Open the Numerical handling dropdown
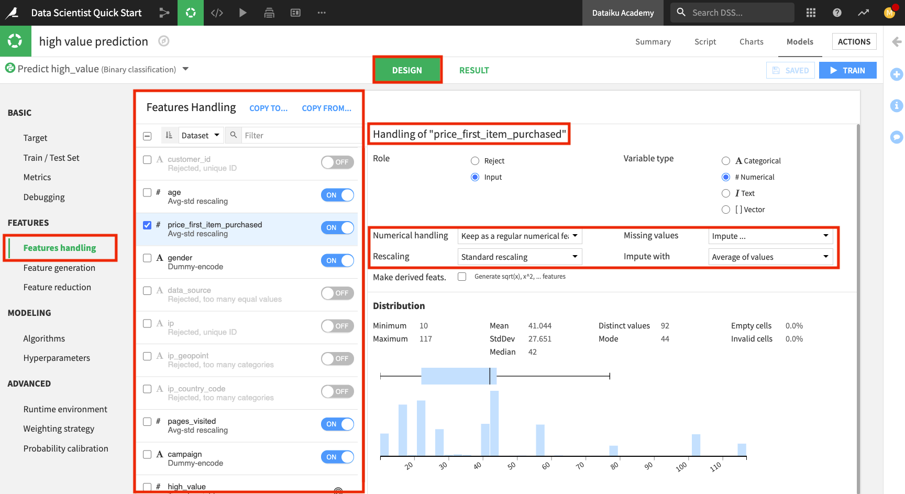Viewport: 905px width, 494px height. [520, 236]
